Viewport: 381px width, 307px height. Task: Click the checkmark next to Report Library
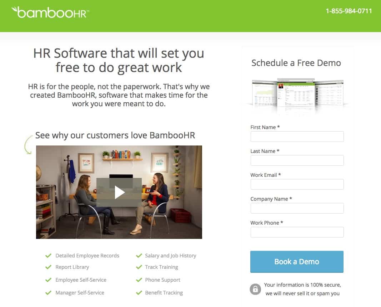48,267
